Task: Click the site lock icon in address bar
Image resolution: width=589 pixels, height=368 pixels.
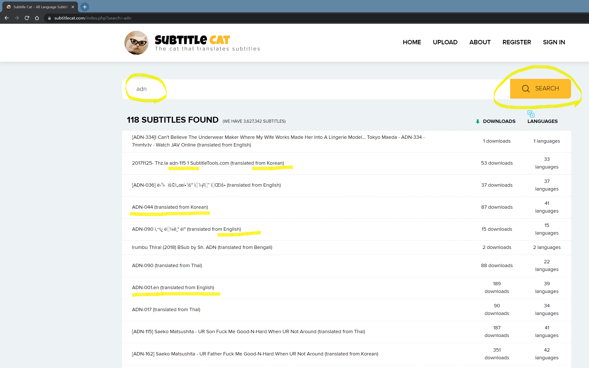Action: coord(49,18)
